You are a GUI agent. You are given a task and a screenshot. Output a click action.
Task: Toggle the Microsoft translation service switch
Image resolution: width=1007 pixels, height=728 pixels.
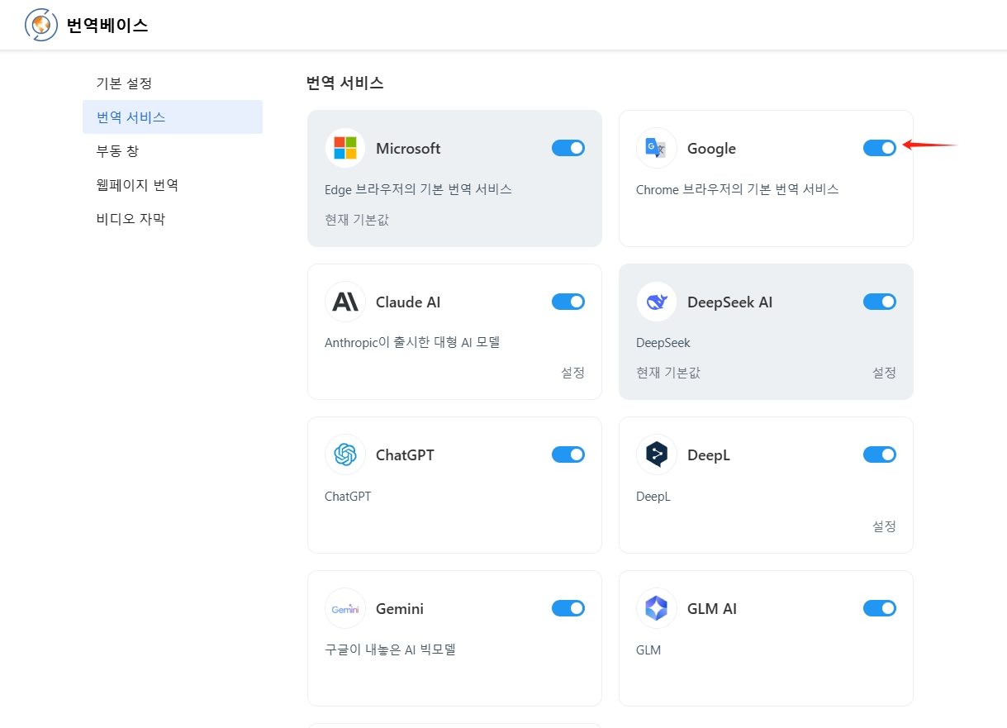pyautogui.click(x=568, y=148)
